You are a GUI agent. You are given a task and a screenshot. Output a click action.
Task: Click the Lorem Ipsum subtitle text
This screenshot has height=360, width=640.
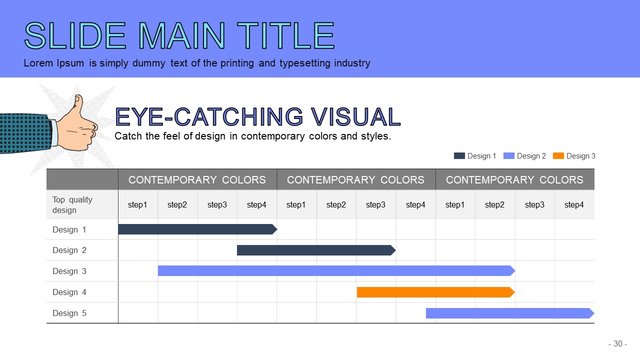[x=196, y=63]
